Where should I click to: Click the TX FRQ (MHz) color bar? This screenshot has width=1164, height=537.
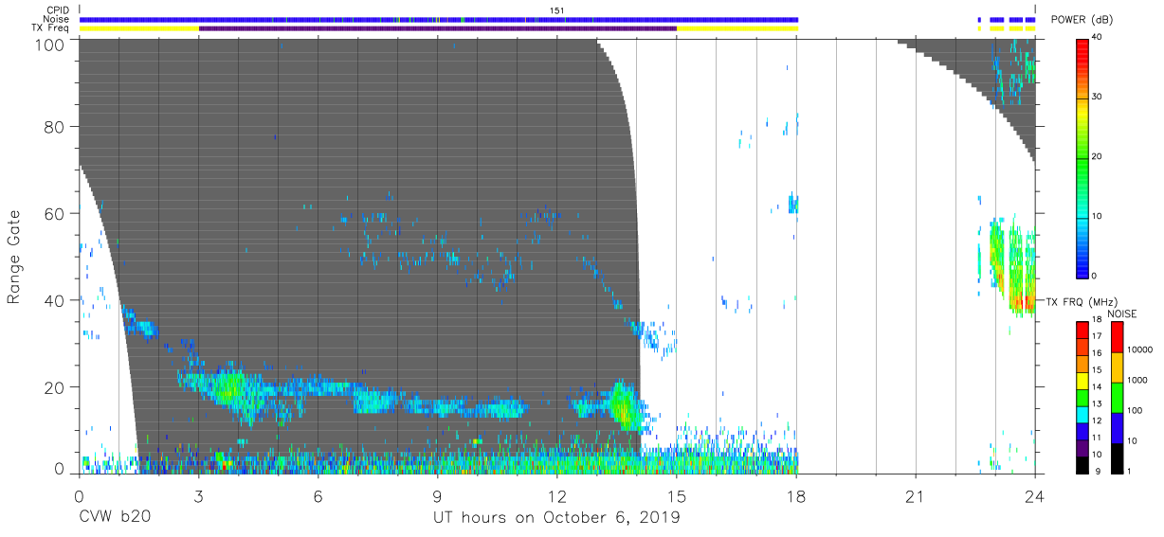pos(1083,397)
